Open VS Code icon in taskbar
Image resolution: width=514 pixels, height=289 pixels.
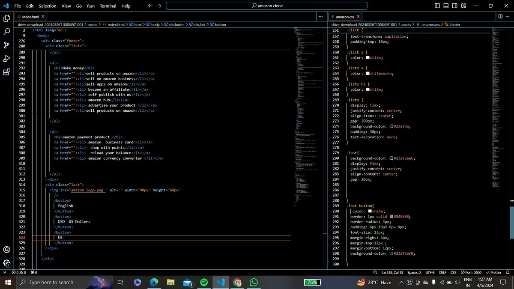coord(221,283)
